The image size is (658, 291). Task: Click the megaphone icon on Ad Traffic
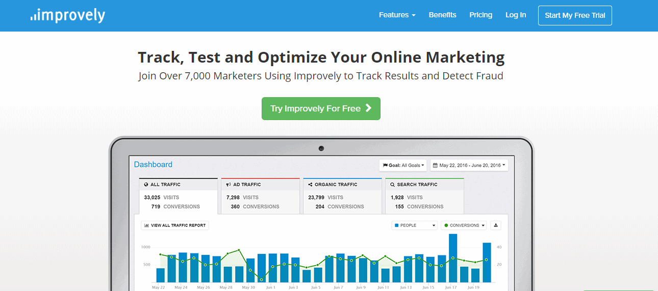click(229, 185)
